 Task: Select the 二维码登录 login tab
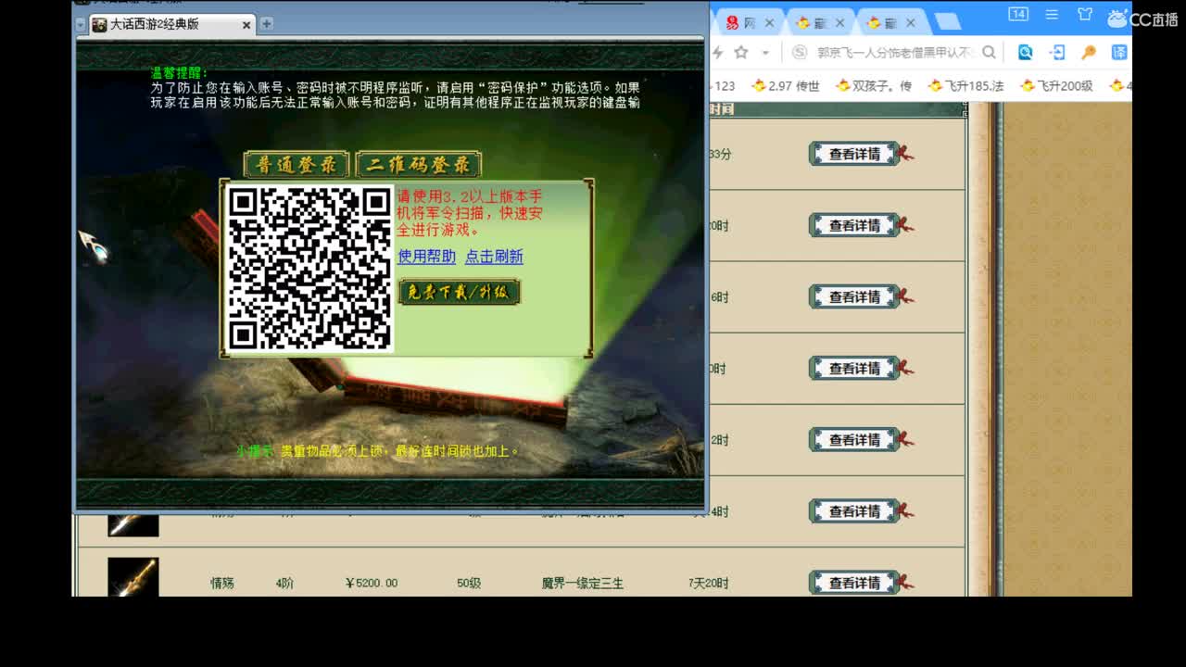[x=419, y=165]
